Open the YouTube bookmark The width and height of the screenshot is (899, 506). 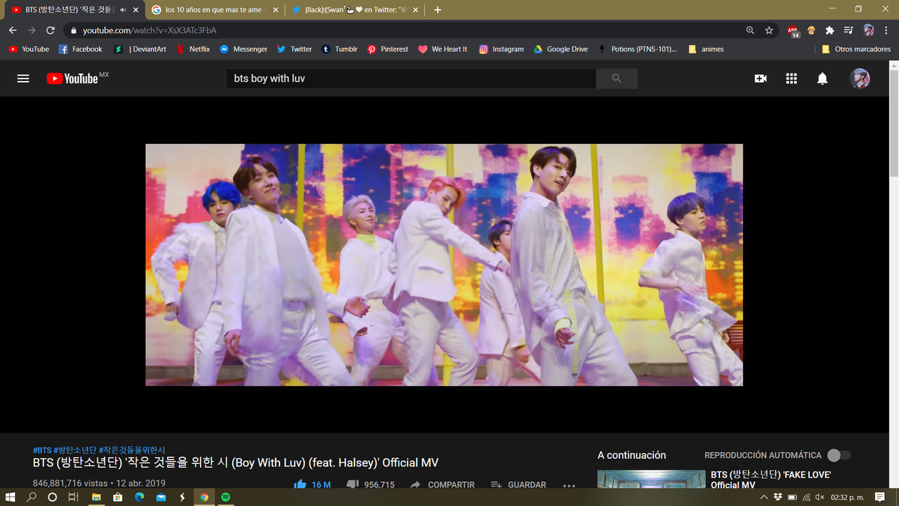pyautogui.click(x=28, y=49)
